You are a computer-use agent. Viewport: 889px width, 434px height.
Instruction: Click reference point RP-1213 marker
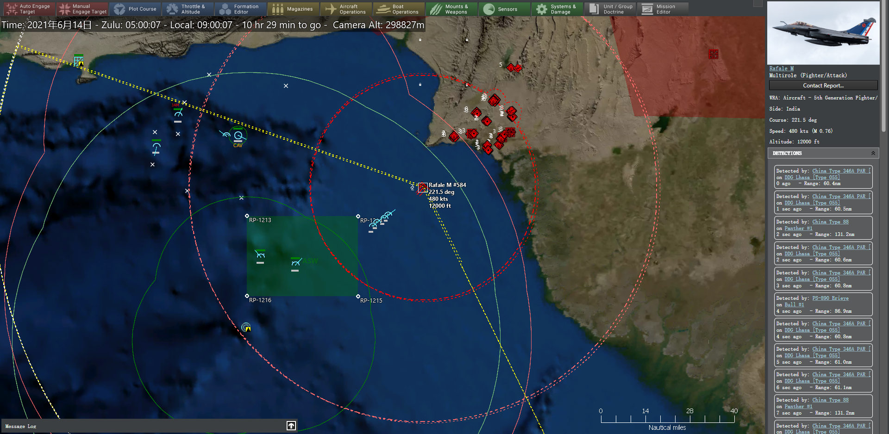pyautogui.click(x=247, y=216)
